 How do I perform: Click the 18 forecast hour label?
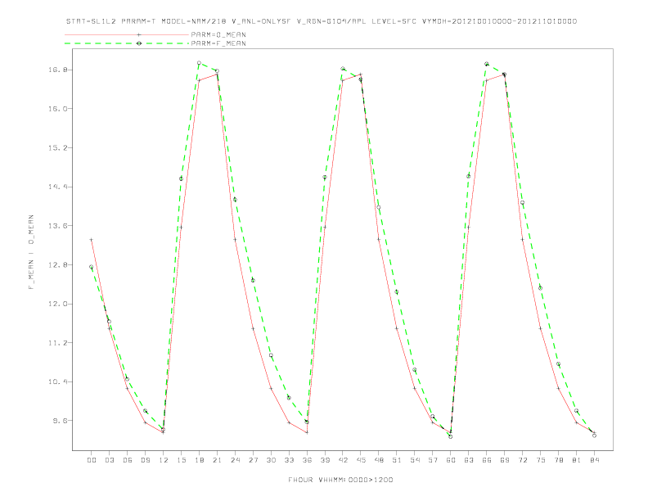[199, 460]
